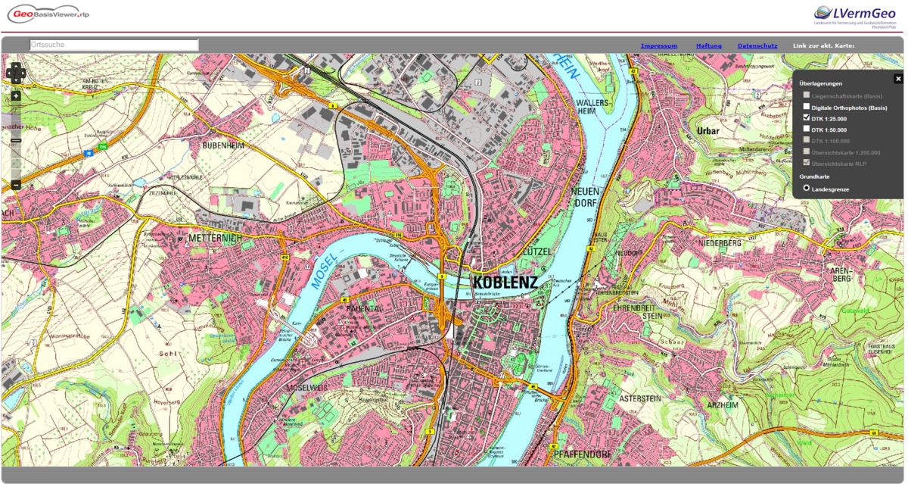The width and height of the screenshot is (908, 484).
Task: Pan the map west using the left arrow
Action: 8,73
